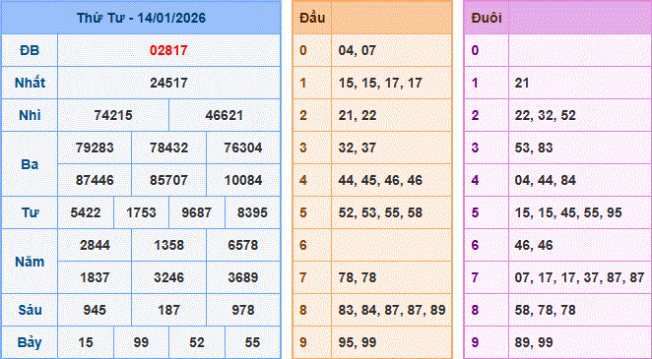Select first prize number 24517

pyautogui.click(x=168, y=83)
